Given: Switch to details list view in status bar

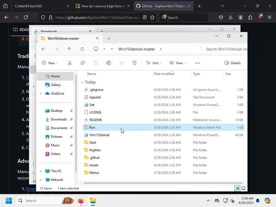Looking at the screenshot, I should coord(237,188).
